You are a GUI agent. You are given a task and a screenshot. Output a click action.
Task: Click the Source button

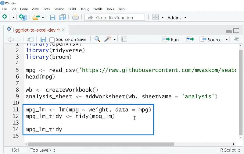(210, 40)
